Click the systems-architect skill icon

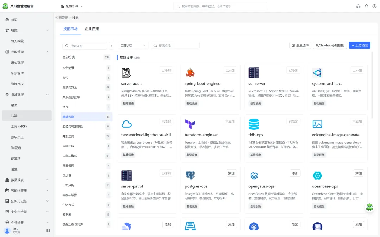[x=317, y=73]
